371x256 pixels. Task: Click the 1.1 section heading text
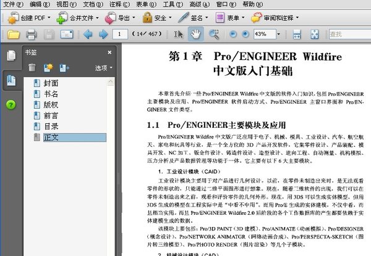click(216, 125)
